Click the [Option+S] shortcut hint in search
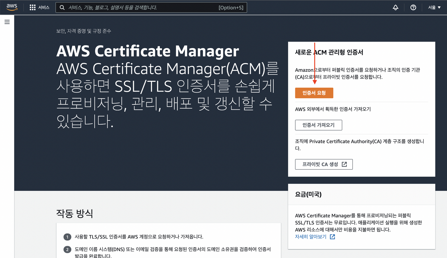This screenshot has height=258, width=447. click(231, 7)
